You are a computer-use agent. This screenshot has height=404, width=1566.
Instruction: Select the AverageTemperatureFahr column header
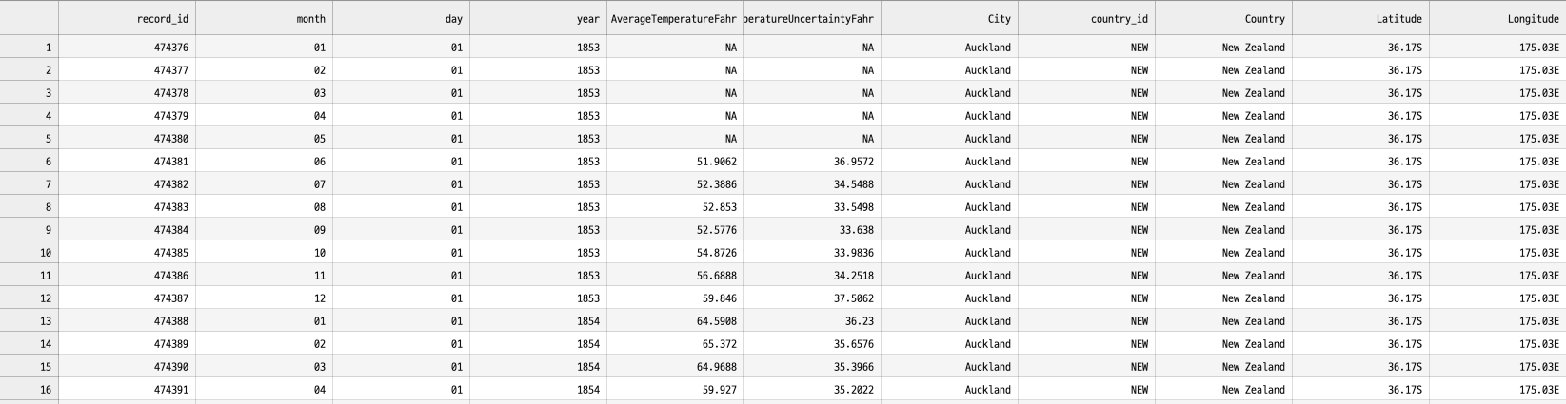click(x=675, y=18)
